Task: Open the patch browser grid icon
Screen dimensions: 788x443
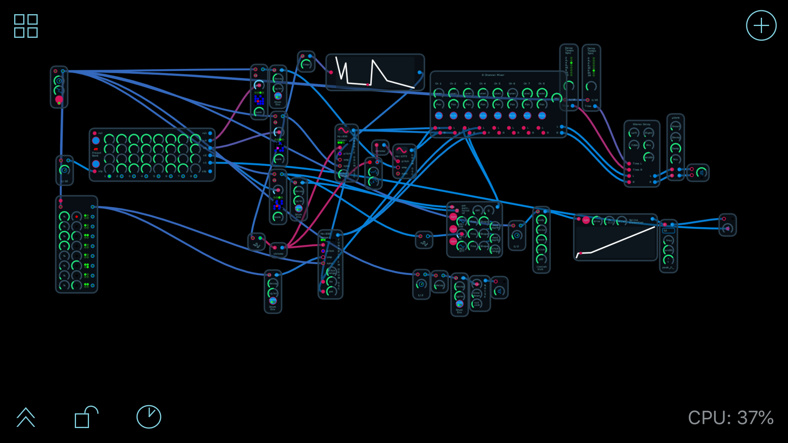Action: pos(26,26)
